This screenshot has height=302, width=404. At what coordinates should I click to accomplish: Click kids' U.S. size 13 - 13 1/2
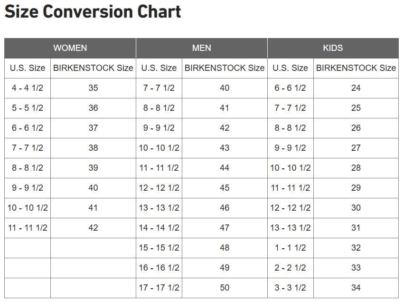[x=291, y=228]
